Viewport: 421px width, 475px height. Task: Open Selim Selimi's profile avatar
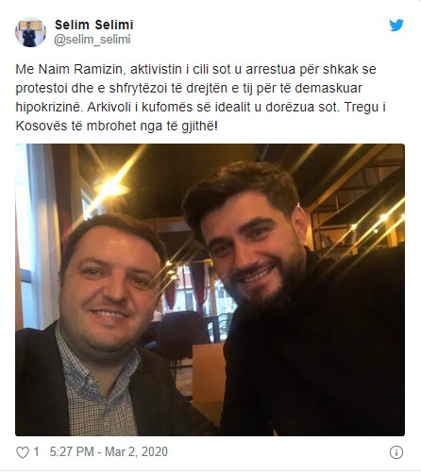(x=30, y=32)
